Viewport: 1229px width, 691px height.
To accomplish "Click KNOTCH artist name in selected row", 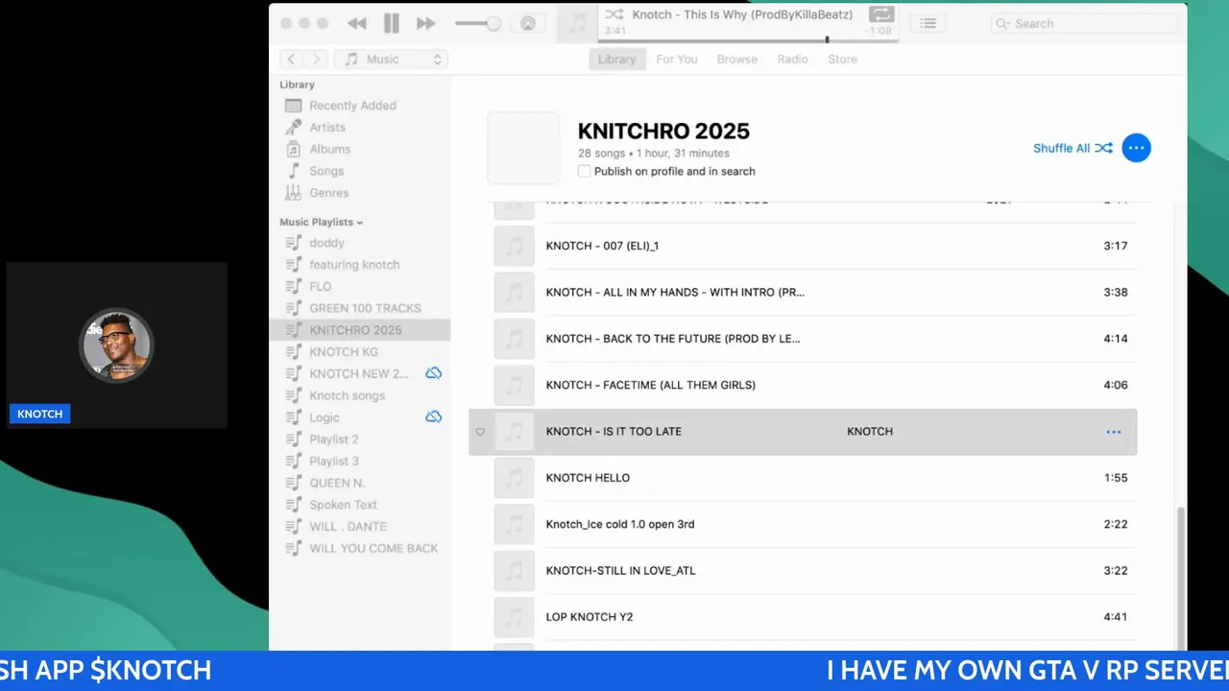I will tap(870, 432).
